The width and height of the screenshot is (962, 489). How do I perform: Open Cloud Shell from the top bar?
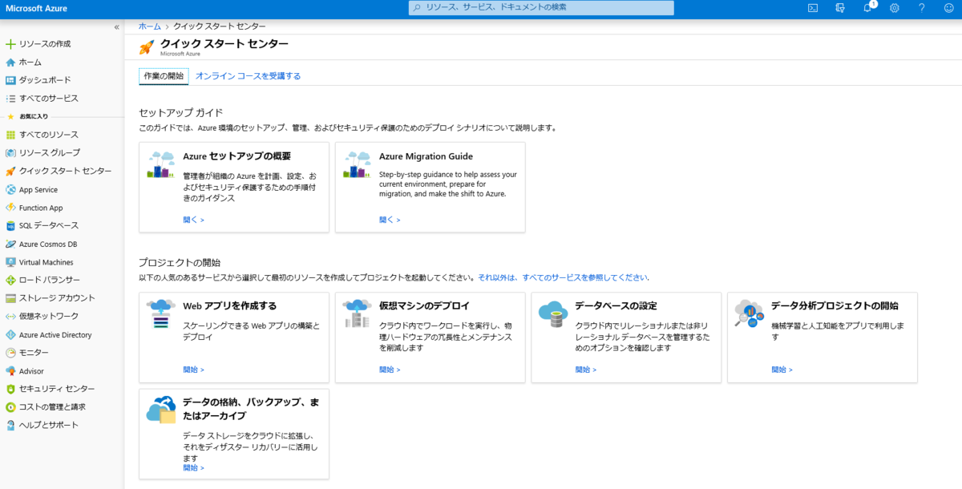tap(813, 8)
